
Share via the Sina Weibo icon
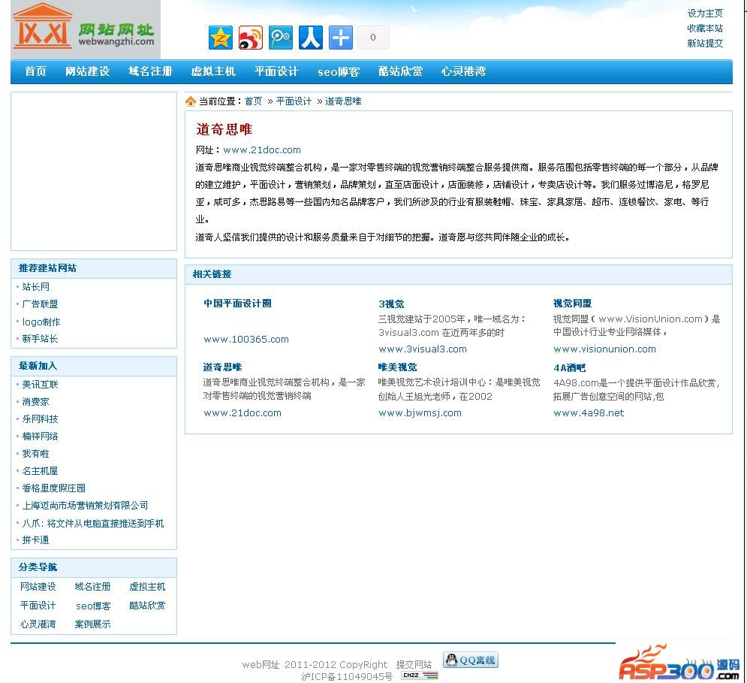point(251,38)
